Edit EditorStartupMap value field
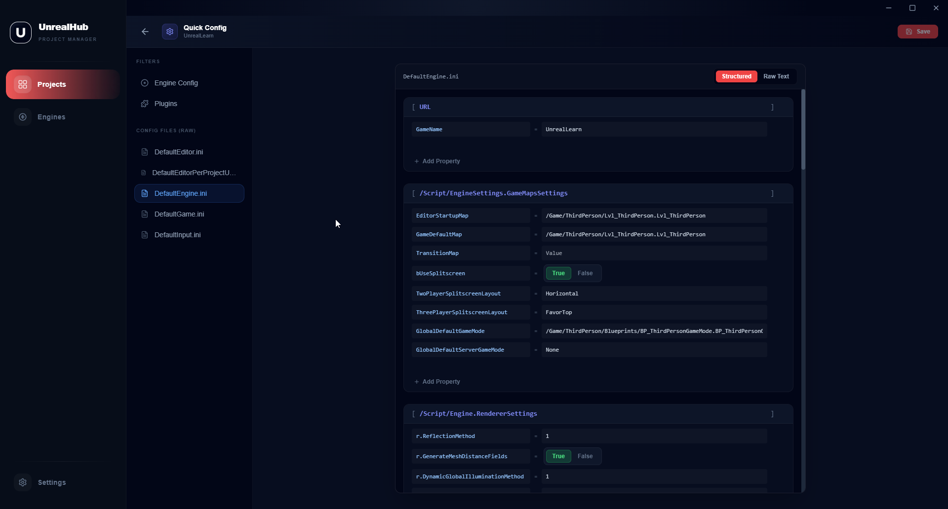 pyautogui.click(x=654, y=216)
